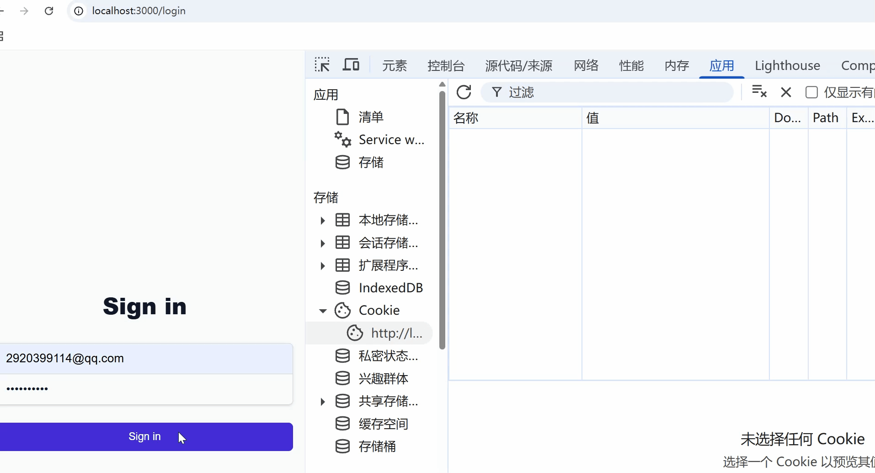Image resolution: width=875 pixels, height=473 pixels.
Task: Open the Lighthouse tab
Action: click(787, 65)
